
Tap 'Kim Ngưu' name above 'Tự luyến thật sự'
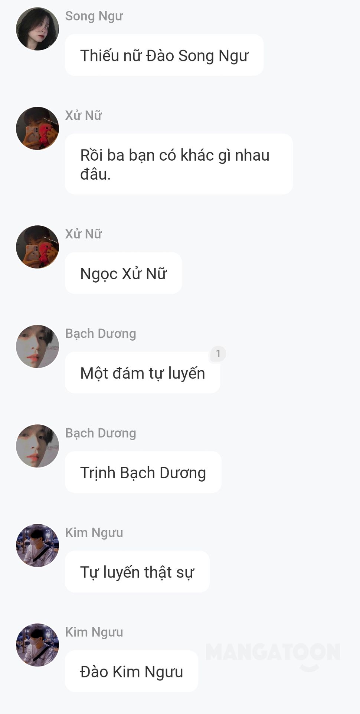pyautogui.click(x=94, y=533)
